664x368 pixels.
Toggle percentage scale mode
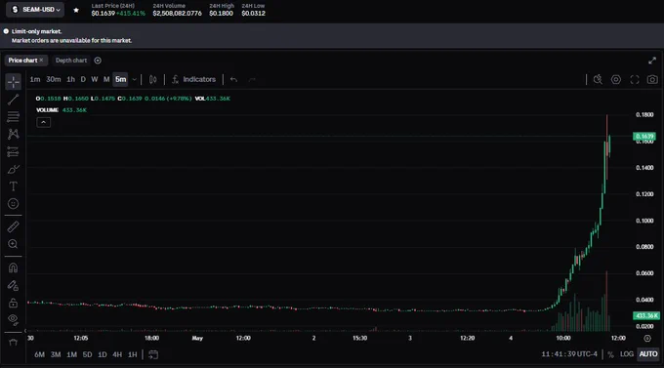610,354
